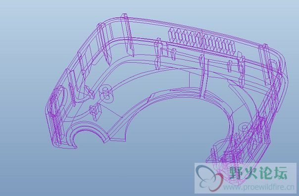Select the vent slot grille on the top wall
The width and height of the screenshot is (299, 196).
tap(202, 41)
